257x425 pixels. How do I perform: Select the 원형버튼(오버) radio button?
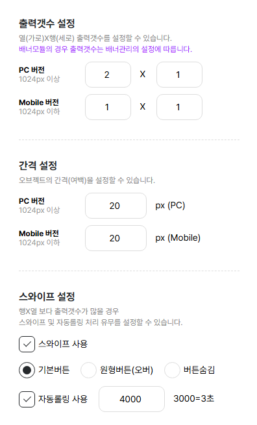[88, 370]
